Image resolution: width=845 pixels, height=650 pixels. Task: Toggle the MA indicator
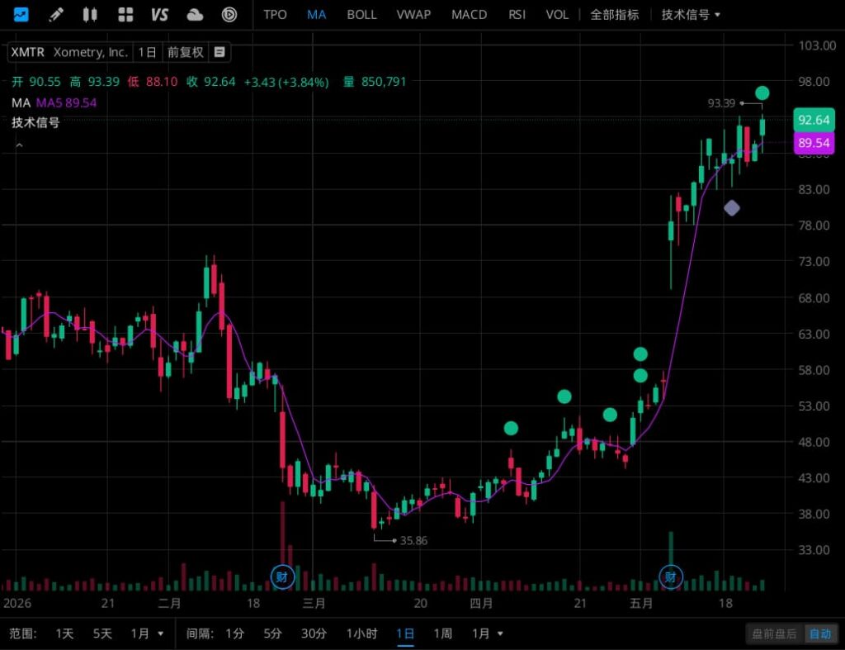click(316, 15)
